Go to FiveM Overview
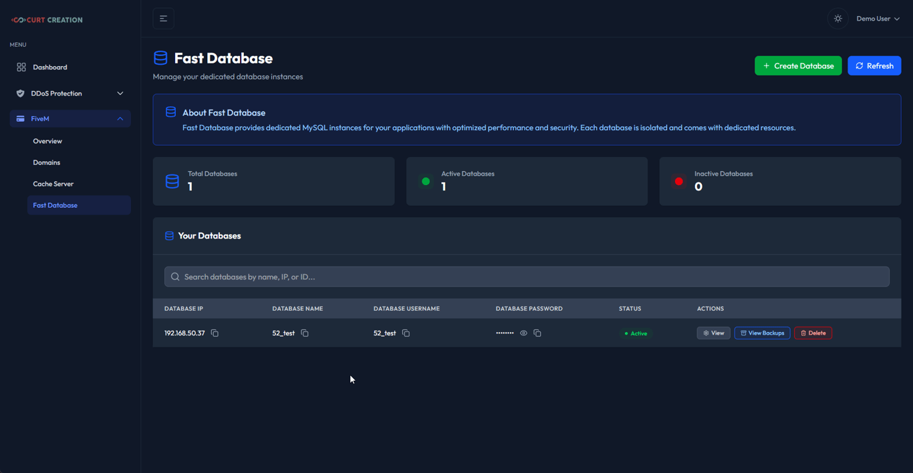 tap(47, 142)
